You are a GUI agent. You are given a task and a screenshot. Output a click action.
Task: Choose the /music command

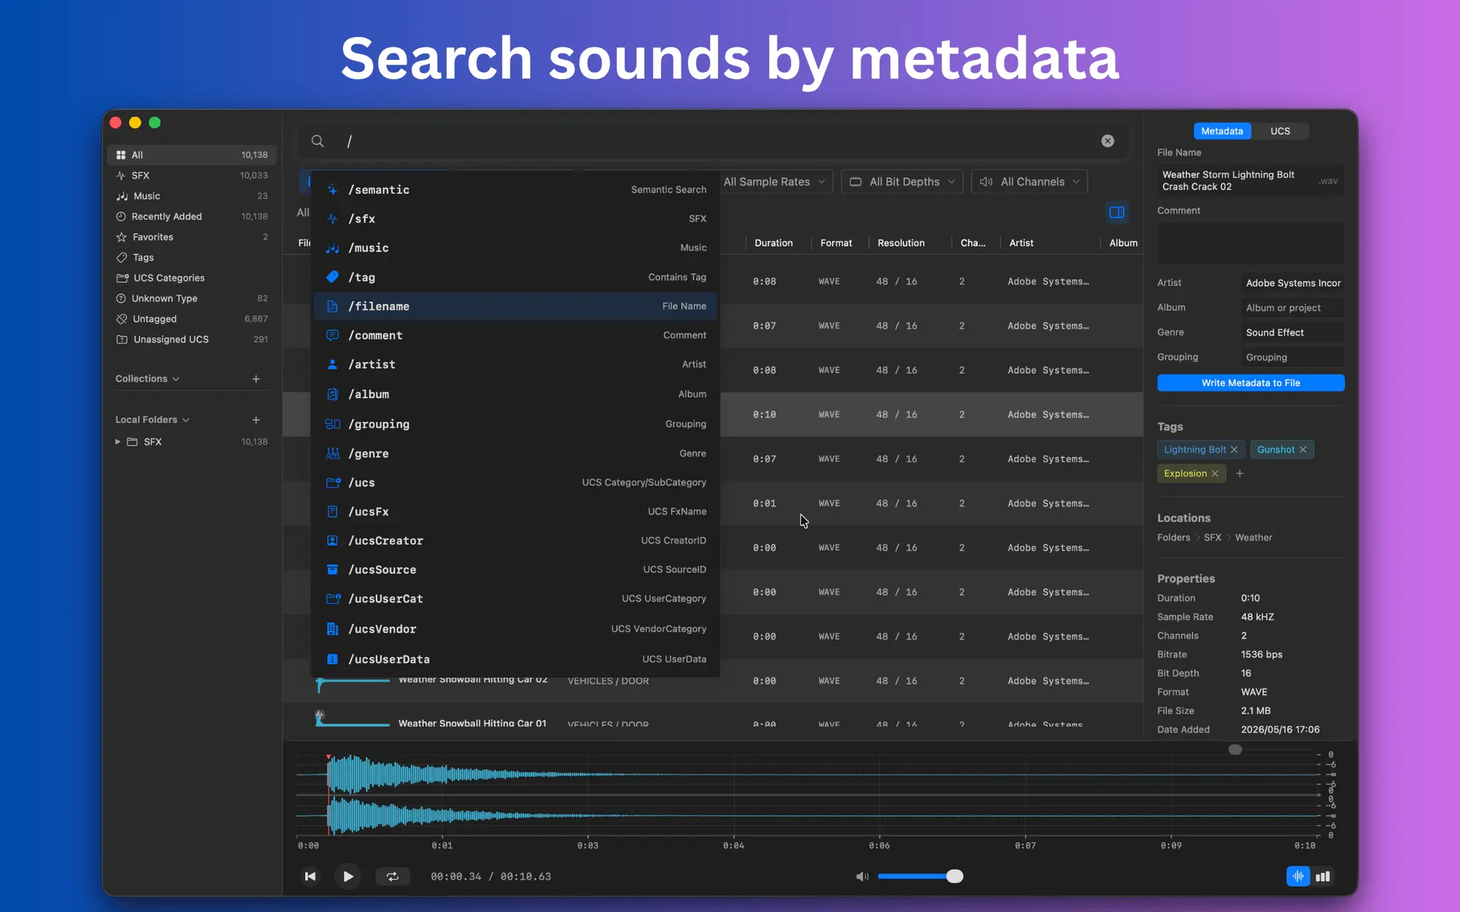pyautogui.click(x=515, y=248)
